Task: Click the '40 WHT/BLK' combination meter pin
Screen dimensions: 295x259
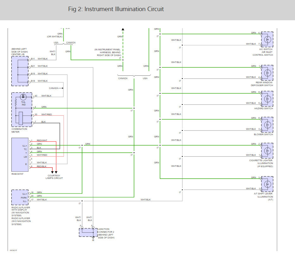Action: 43,96
